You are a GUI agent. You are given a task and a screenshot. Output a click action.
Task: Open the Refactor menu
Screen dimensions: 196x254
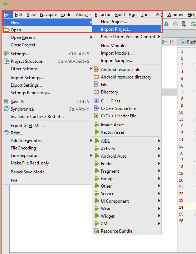click(103, 15)
